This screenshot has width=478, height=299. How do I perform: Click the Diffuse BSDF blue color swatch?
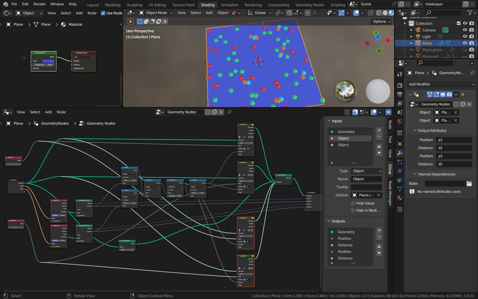(48, 61)
